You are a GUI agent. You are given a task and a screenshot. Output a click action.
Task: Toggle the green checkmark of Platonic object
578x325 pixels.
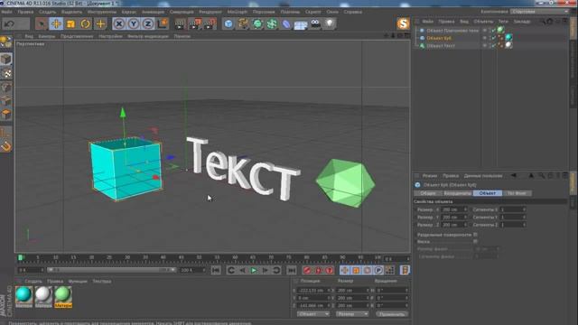pyautogui.click(x=493, y=31)
